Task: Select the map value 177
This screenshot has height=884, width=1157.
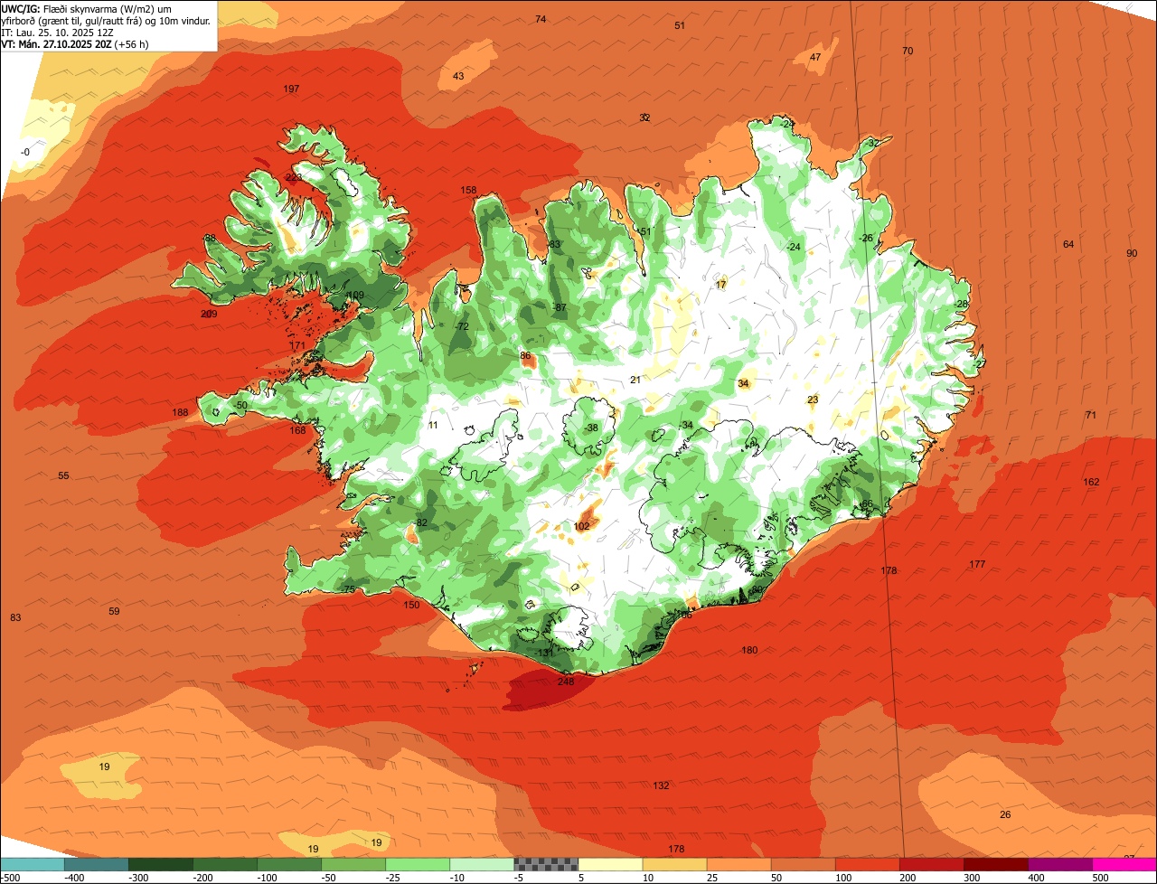Action: pos(977,564)
